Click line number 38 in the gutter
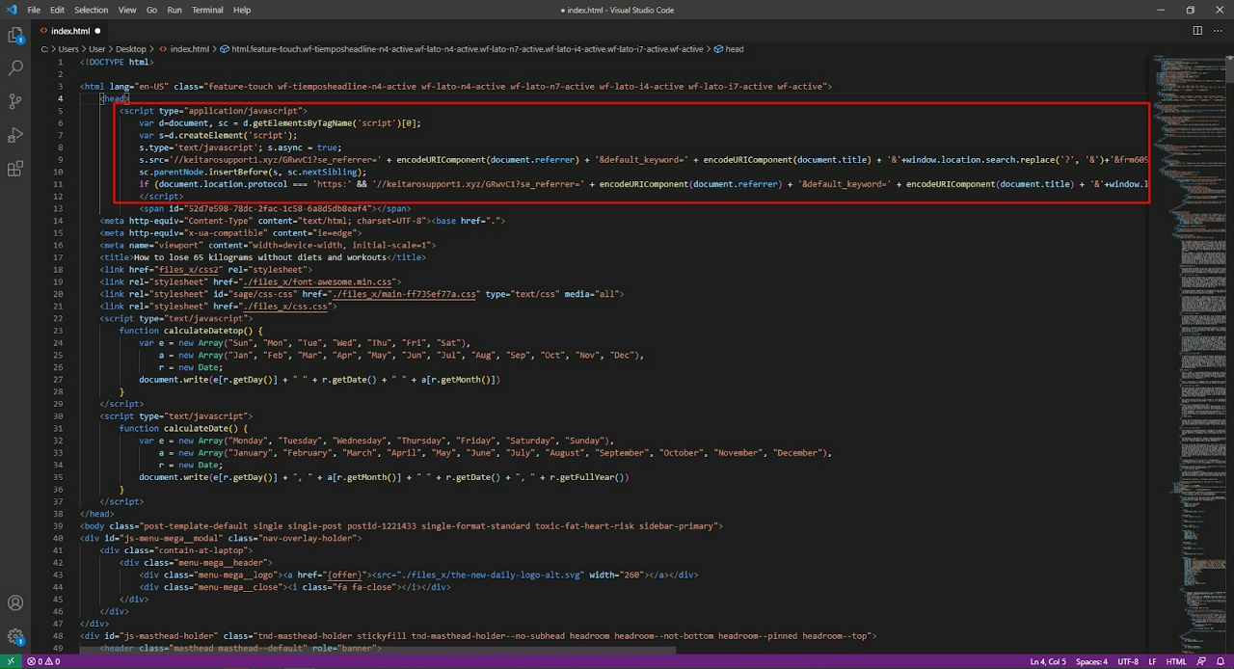Viewport: 1234px width, 669px height. coord(59,514)
